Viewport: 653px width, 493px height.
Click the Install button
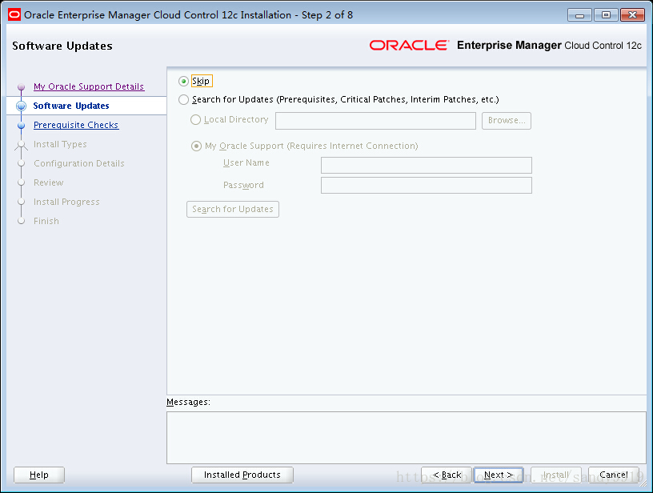tap(556, 475)
